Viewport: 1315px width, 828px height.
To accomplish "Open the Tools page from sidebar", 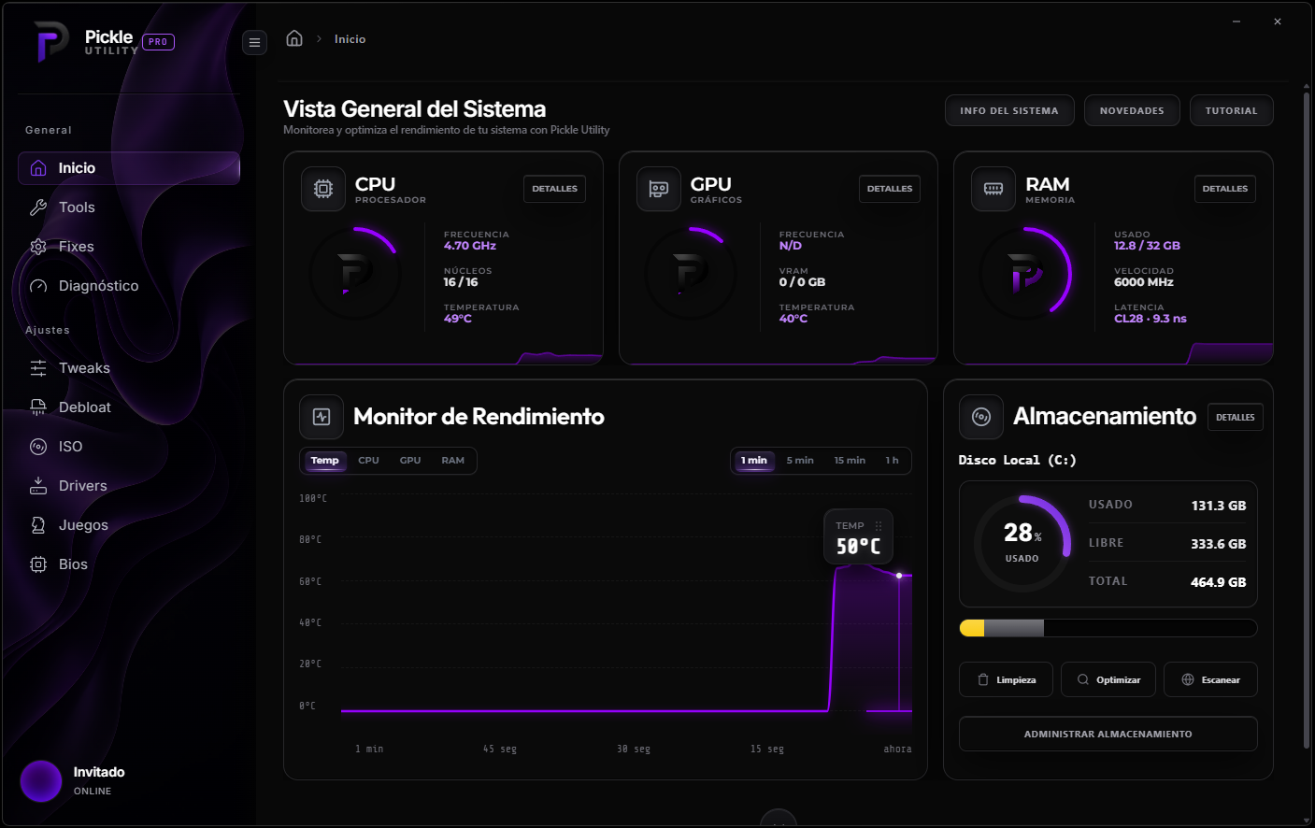I will pyautogui.click(x=129, y=207).
